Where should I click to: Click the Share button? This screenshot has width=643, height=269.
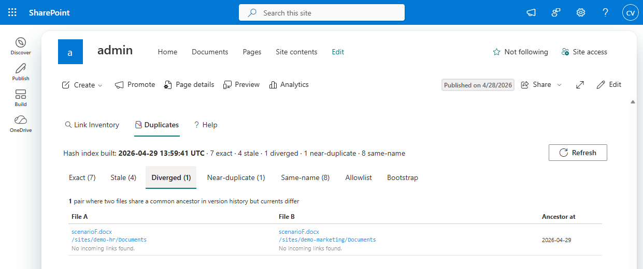536,85
